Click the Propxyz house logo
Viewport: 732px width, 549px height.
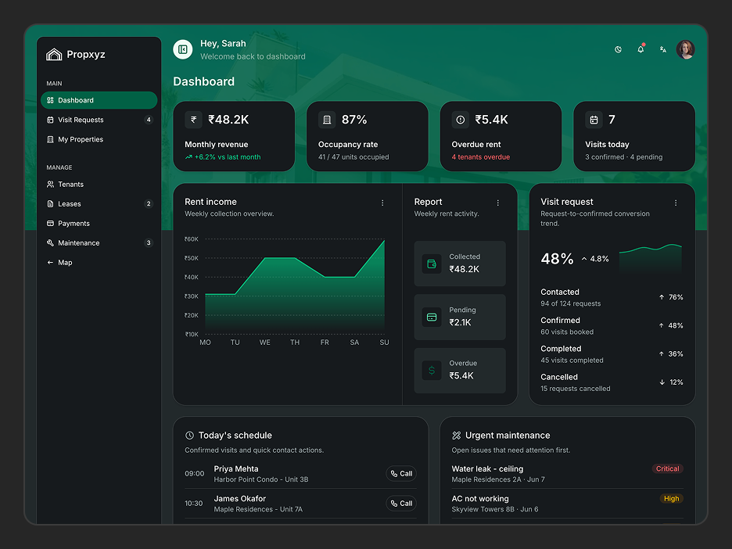[x=54, y=55]
